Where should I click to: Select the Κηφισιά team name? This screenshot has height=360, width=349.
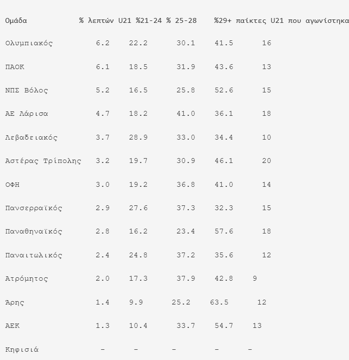[22, 349]
